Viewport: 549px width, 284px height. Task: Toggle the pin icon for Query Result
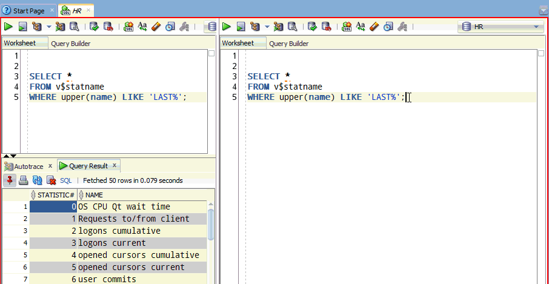point(10,180)
